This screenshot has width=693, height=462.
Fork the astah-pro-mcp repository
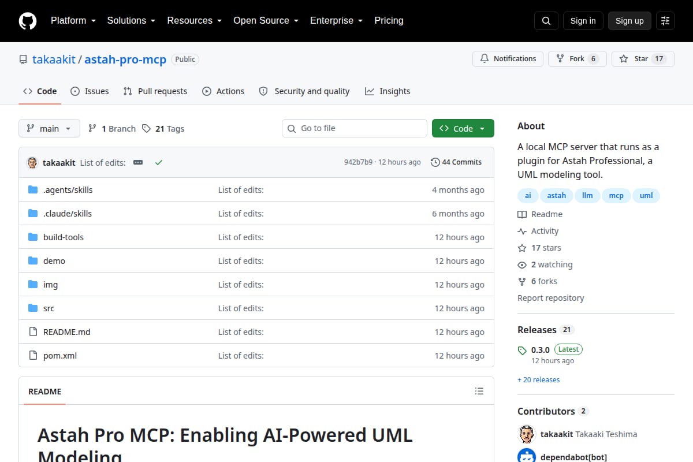click(577, 59)
